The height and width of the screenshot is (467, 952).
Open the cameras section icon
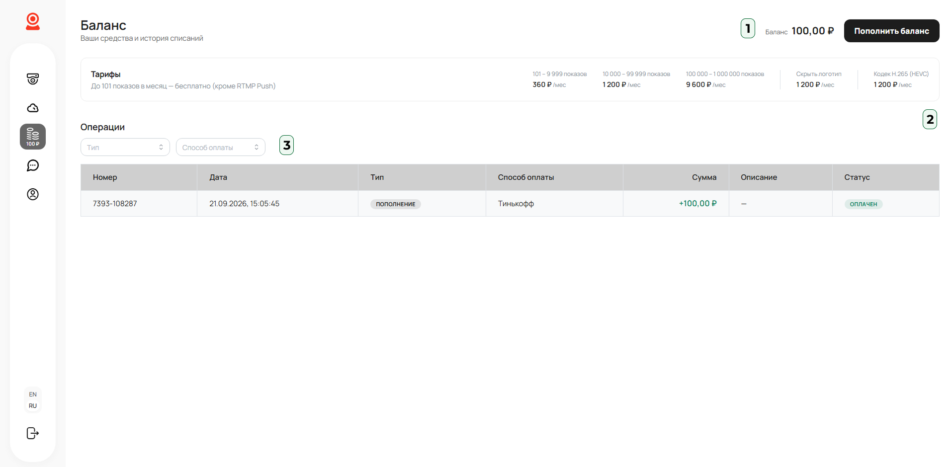(33, 79)
